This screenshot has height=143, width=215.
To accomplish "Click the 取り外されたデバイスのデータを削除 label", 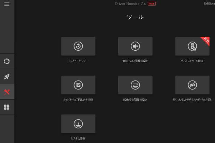I will click(x=192, y=100).
